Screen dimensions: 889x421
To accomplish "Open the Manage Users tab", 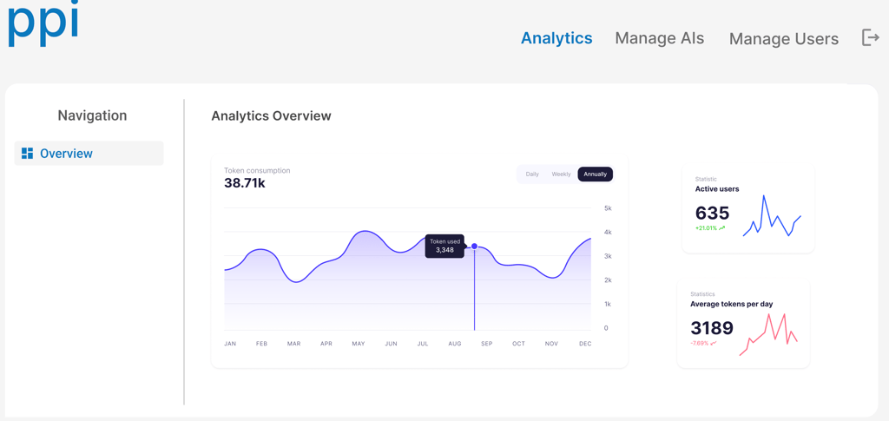I will coord(783,39).
